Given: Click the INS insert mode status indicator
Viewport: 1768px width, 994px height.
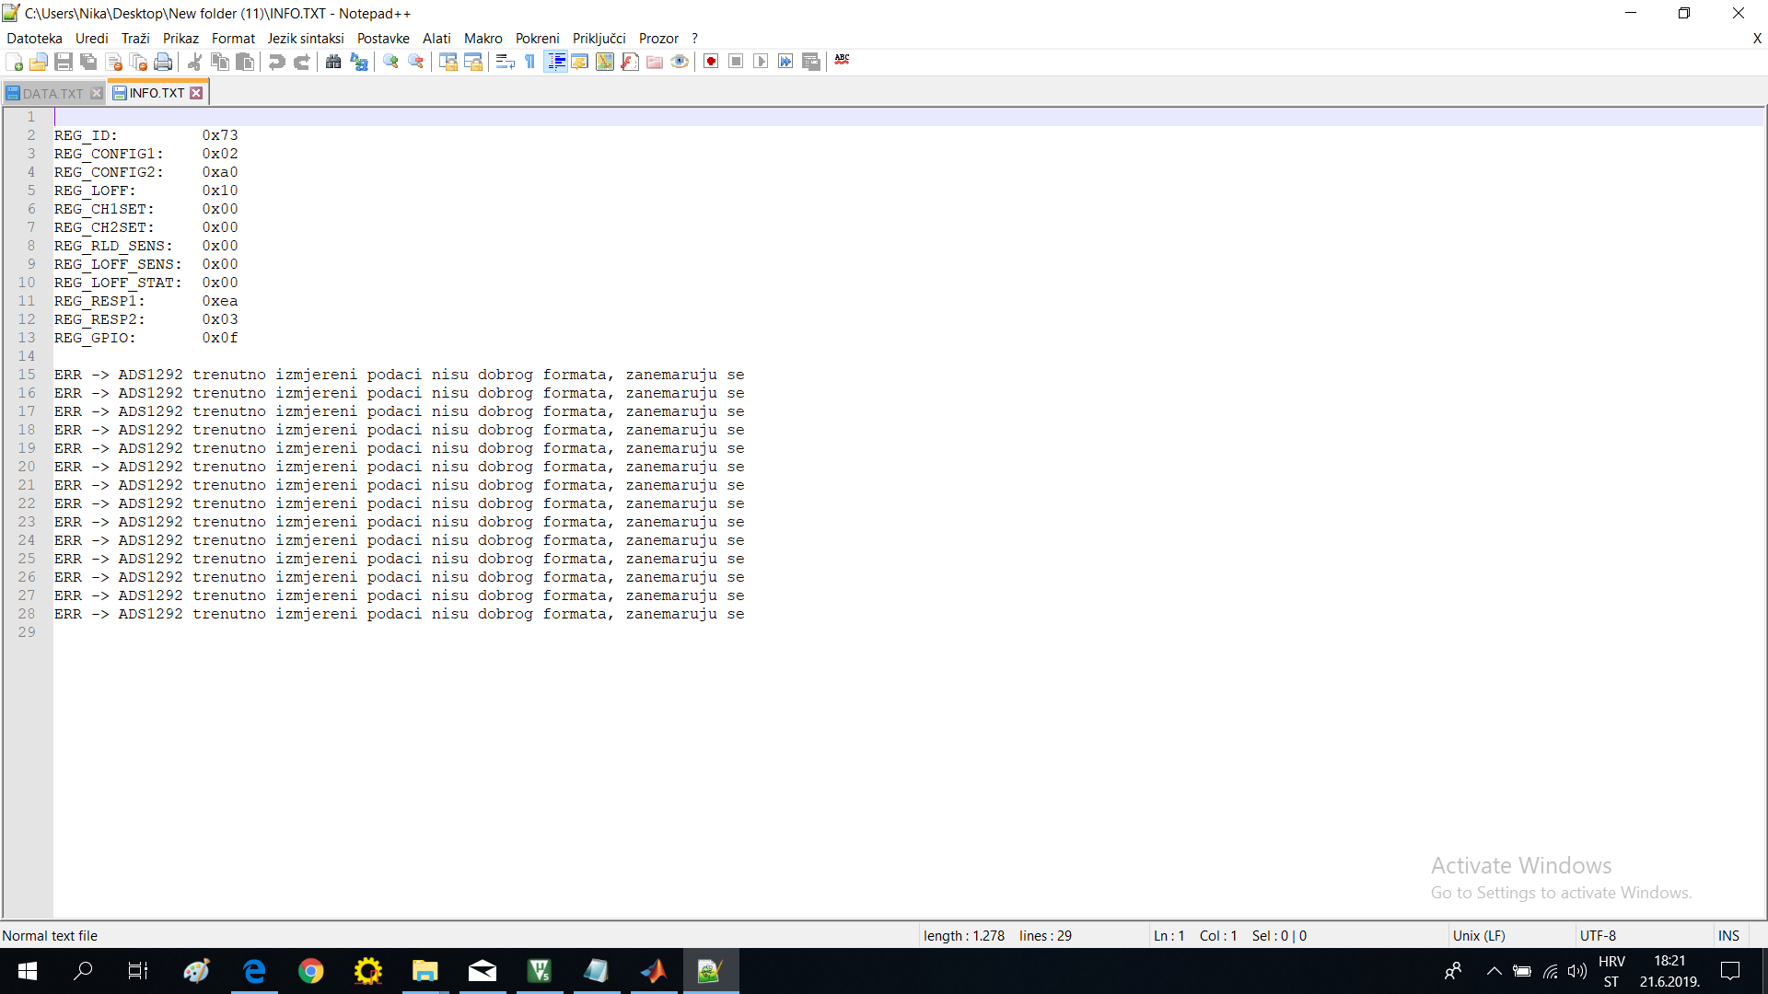Looking at the screenshot, I should pyautogui.click(x=1728, y=936).
